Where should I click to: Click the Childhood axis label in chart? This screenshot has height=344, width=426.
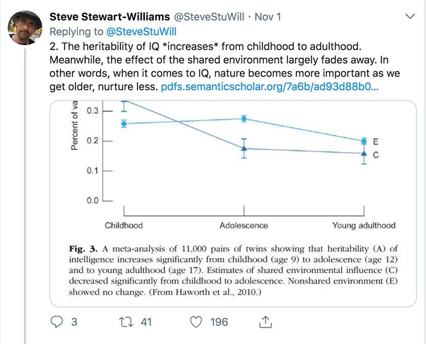point(123,225)
